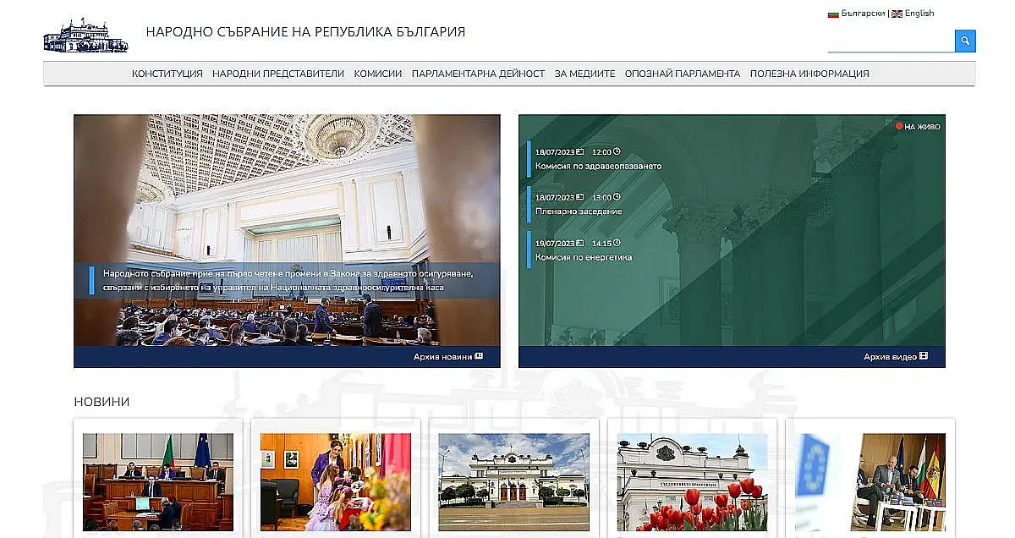Click the red live dot by НА ЖИВО
Screen dimensions: 1015x538
pos(898,125)
